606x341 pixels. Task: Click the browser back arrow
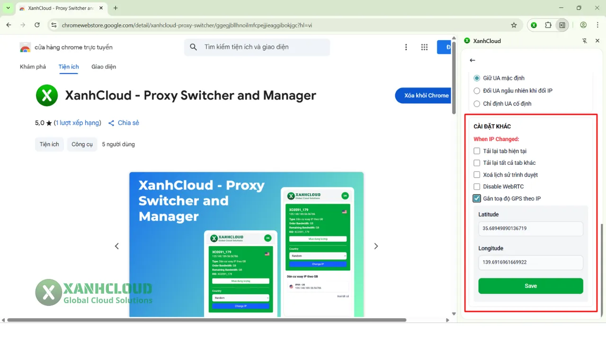coord(9,25)
